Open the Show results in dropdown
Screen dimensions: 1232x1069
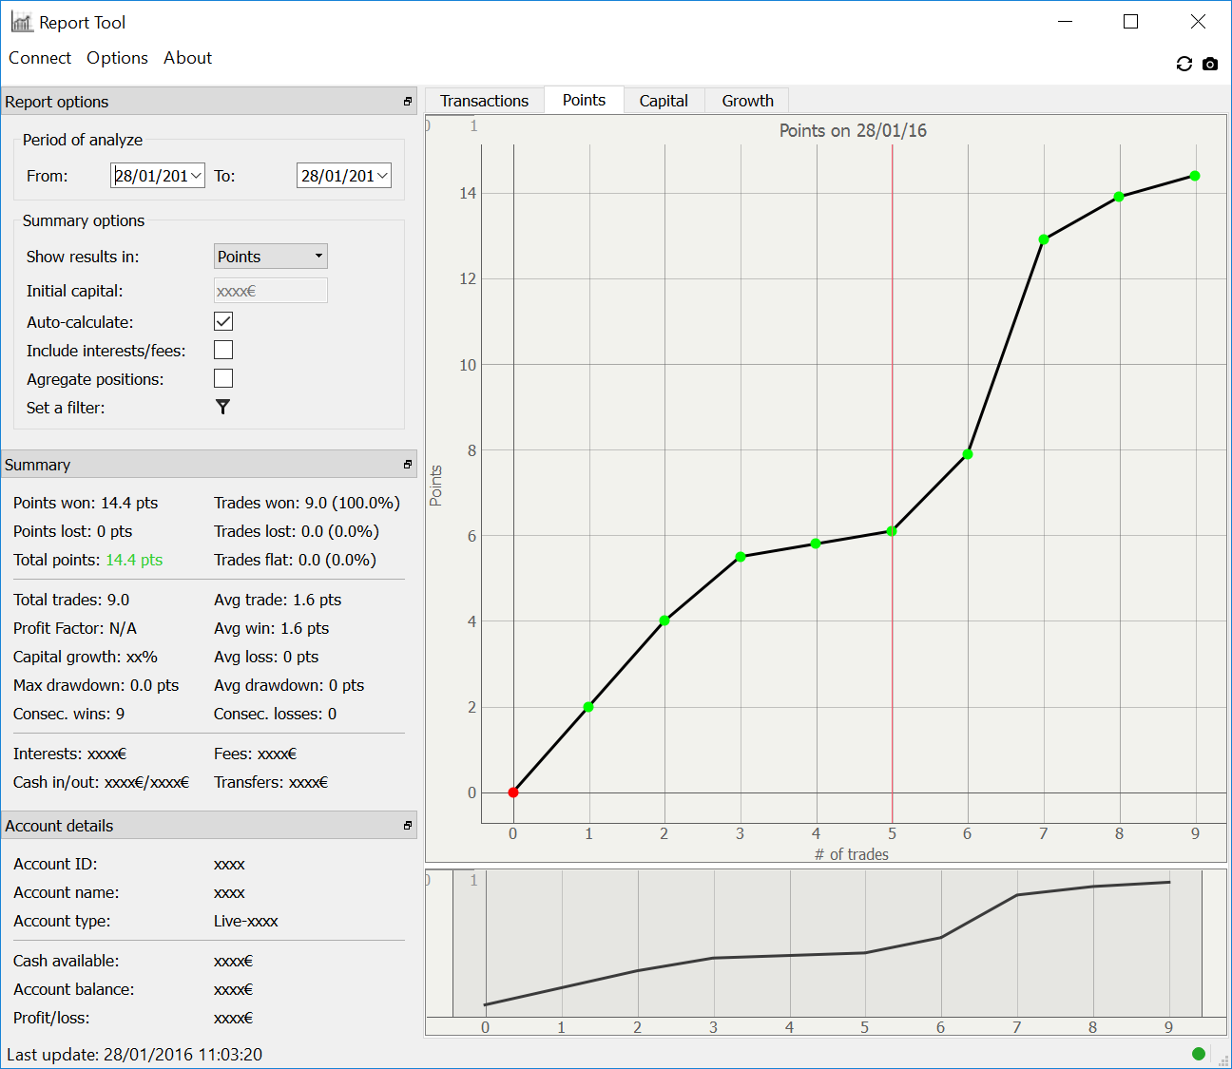271,257
